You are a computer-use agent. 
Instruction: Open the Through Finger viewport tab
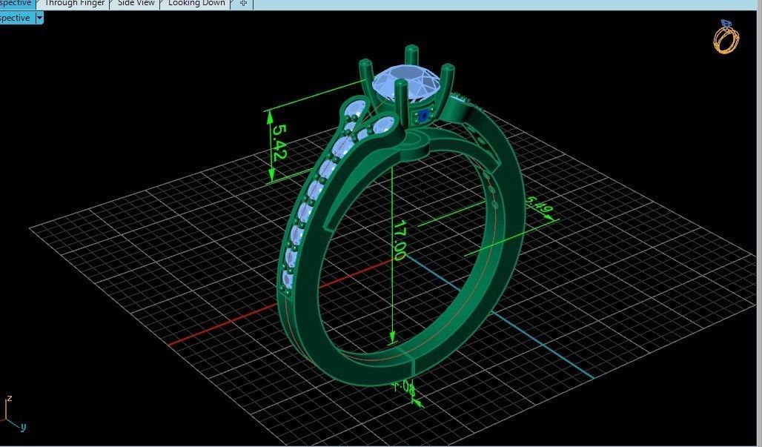pos(74,4)
